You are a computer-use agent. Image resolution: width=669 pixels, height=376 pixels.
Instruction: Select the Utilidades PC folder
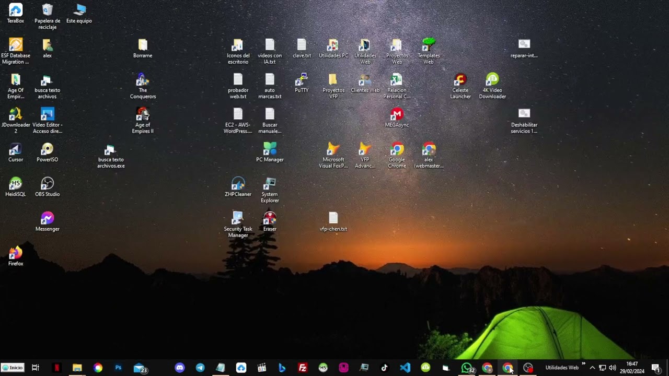(x=333, y=49)
